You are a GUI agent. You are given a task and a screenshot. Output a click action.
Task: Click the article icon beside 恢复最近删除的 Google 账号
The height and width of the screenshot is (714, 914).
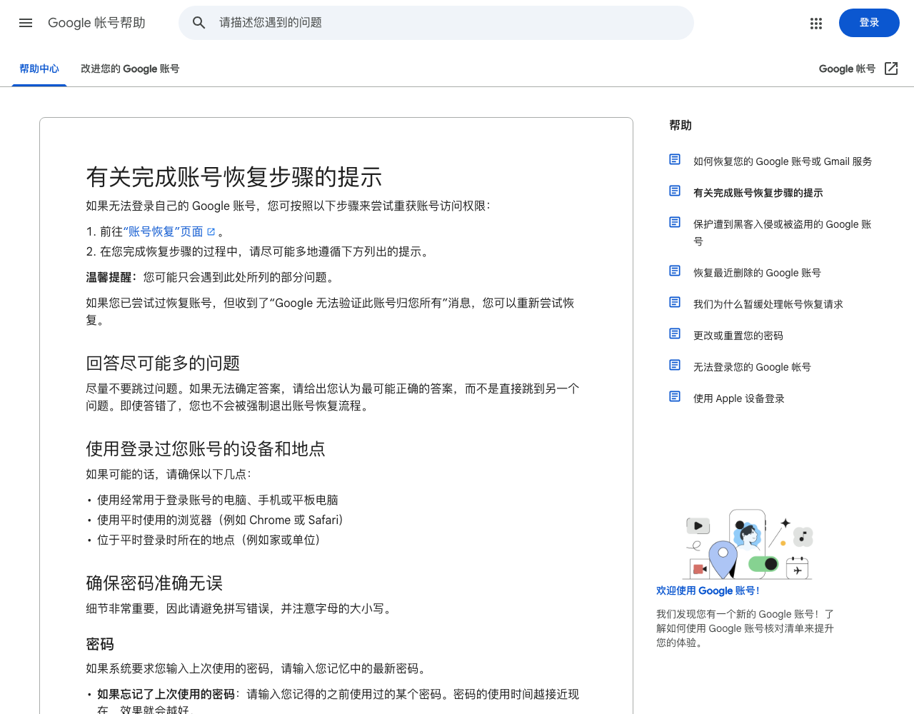675,271
